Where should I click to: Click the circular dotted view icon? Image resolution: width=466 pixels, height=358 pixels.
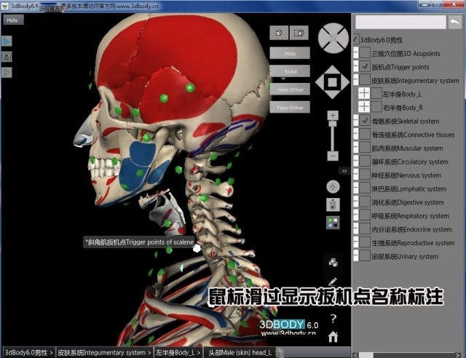click(333, 187)
